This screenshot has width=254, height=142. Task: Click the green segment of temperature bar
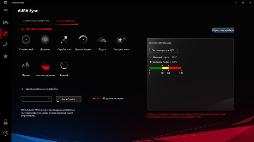point(156,68)
